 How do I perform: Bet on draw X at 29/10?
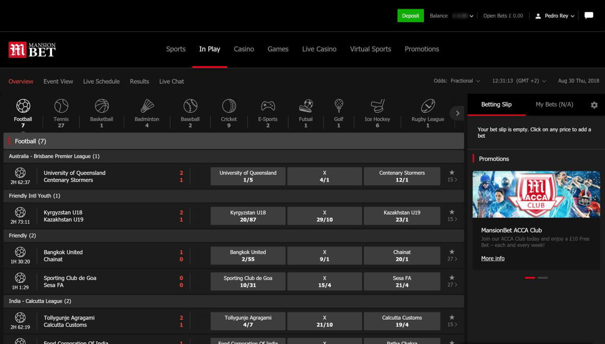pyautogui.click(x=324, y=216)
